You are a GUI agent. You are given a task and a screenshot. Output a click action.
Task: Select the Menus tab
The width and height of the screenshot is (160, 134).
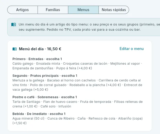click(83, 10)
